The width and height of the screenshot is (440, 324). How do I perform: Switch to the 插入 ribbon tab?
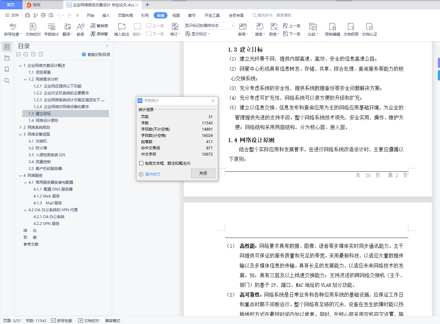coord(106,15)
